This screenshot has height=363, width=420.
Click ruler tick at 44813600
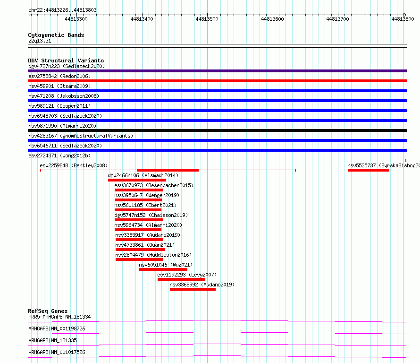click(273, 19)
